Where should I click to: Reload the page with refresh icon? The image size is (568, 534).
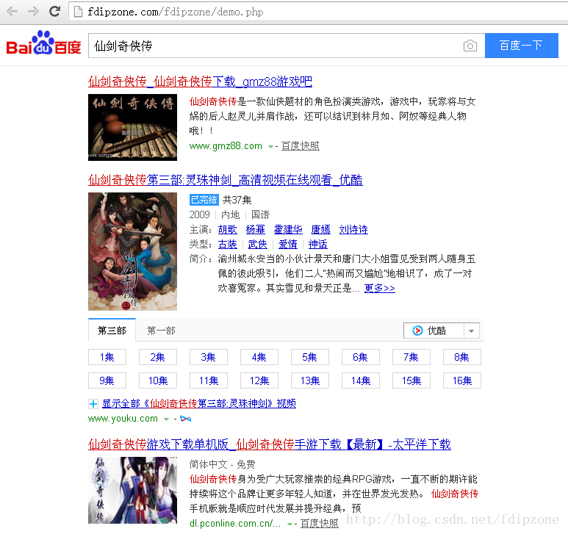pos(54,12)
